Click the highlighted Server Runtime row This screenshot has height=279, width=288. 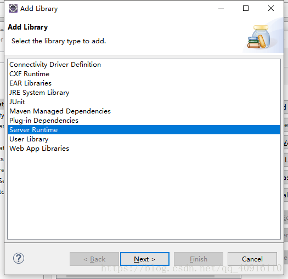[x=144, y=130]
